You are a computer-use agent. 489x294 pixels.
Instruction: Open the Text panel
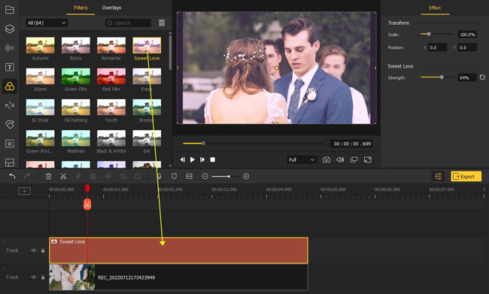(10, 67)
